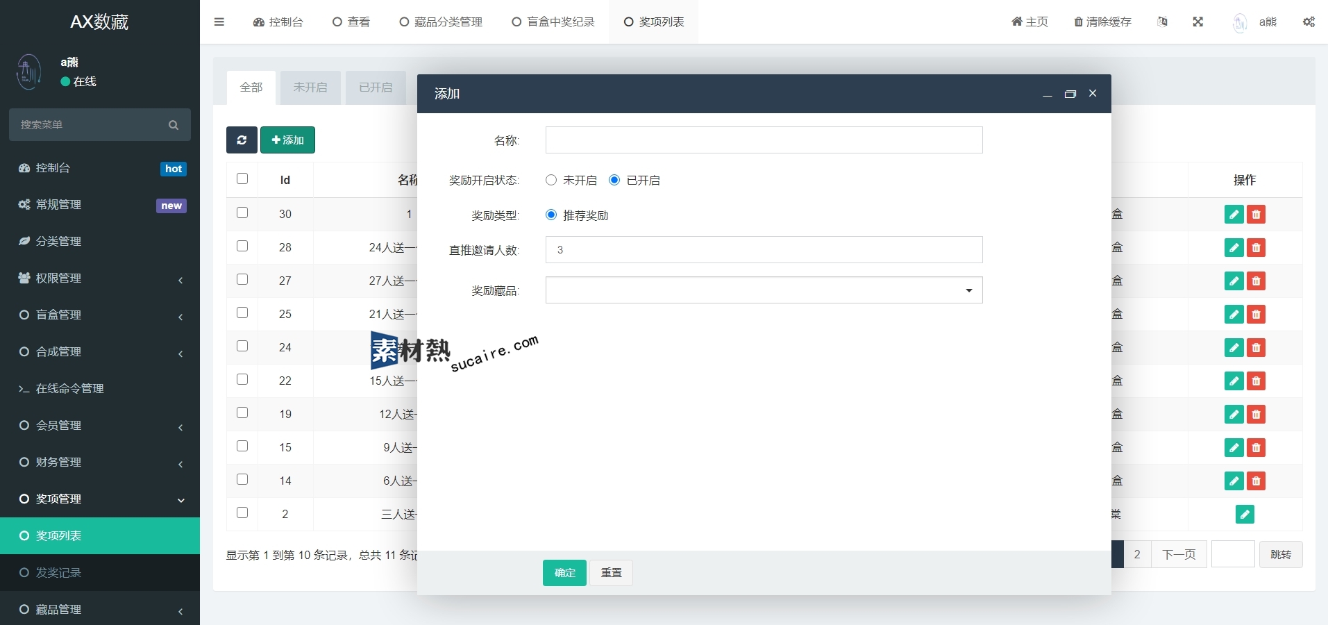Close the 添加 dialog

[1093, 93]
